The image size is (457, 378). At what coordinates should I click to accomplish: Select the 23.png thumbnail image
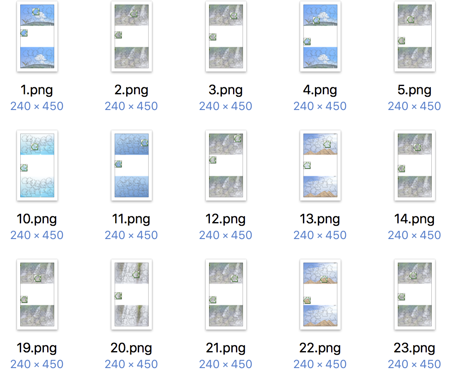pos(415,294)
